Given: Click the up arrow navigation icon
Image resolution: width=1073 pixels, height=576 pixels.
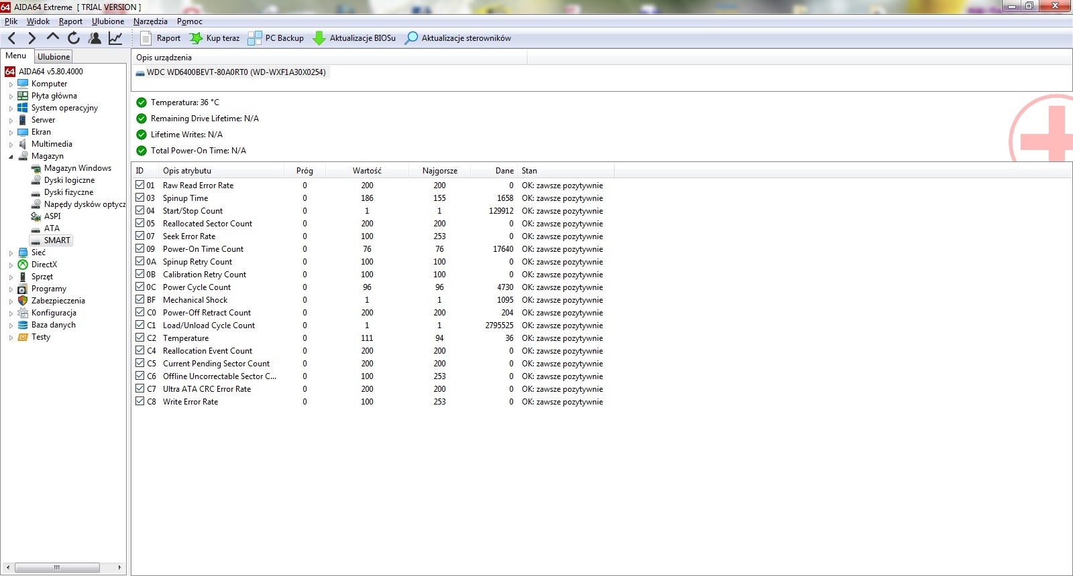Looking at the screenshot, I should [53, 38].
